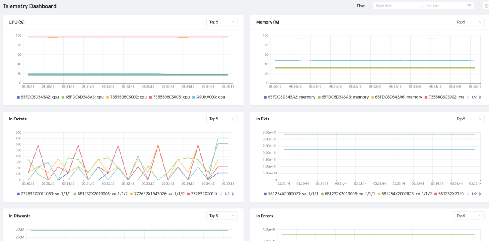Toggle 65FDC8D343A2: cpu series in legend
The height and width of the screenshot is (243, 490).
click(x=39, y=97)
